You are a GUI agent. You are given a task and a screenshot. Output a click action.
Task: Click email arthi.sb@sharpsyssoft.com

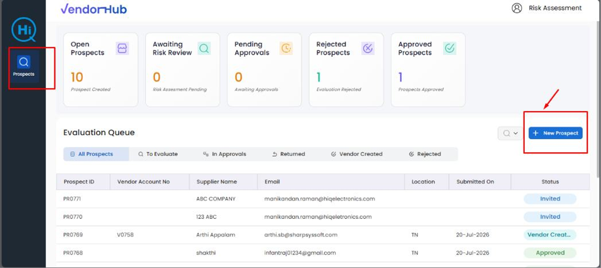(x=301, y=235)
